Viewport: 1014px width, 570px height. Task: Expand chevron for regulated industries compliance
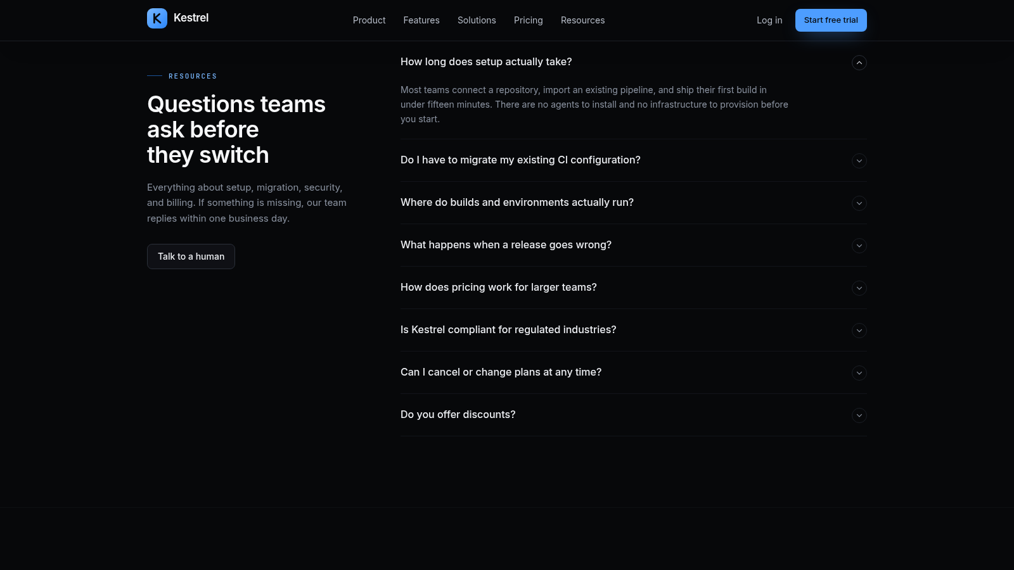click(x=859, y=331)
